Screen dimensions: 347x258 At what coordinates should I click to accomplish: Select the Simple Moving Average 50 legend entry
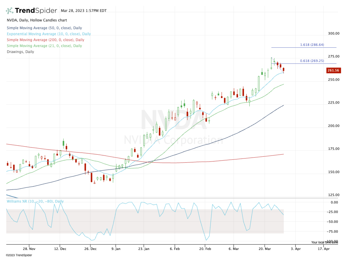pyautogui.click(x=44, y=28)
